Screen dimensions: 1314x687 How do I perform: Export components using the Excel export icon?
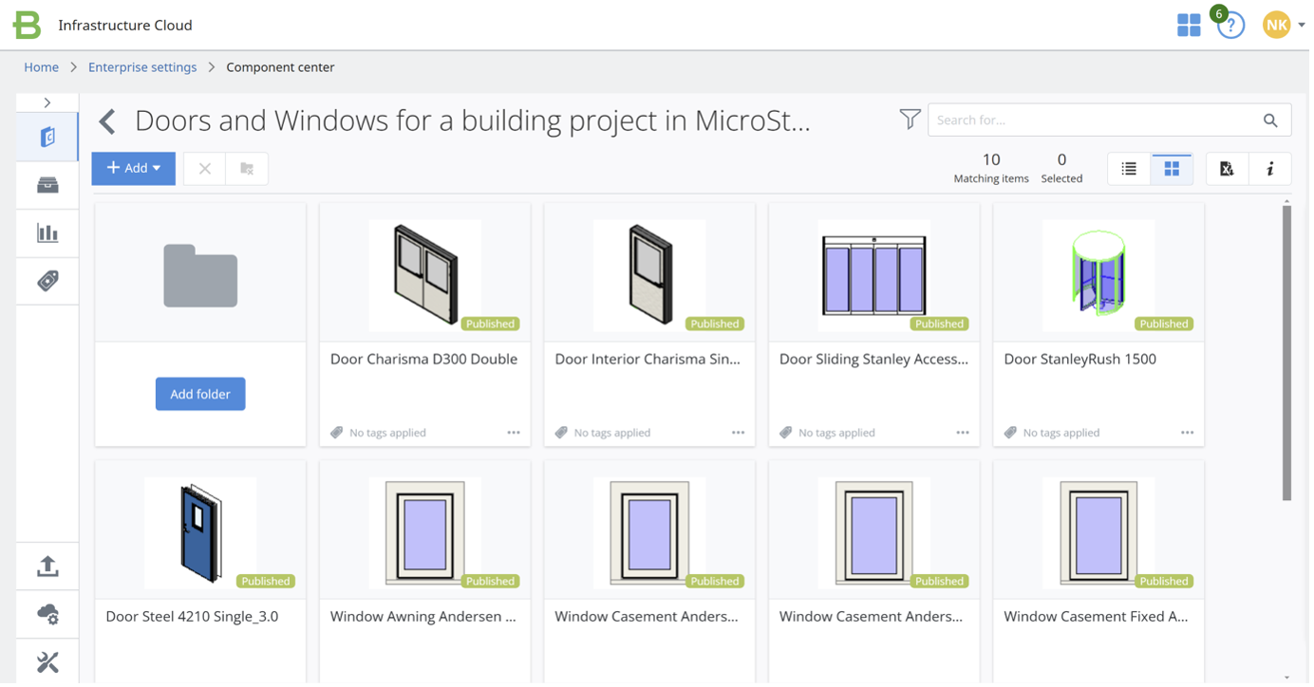[1225, 168]
